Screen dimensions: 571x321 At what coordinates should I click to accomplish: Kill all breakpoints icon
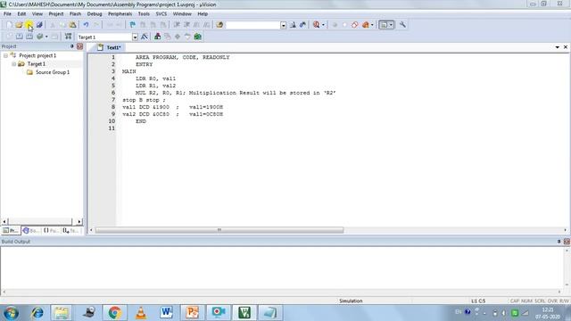point(365,25)
